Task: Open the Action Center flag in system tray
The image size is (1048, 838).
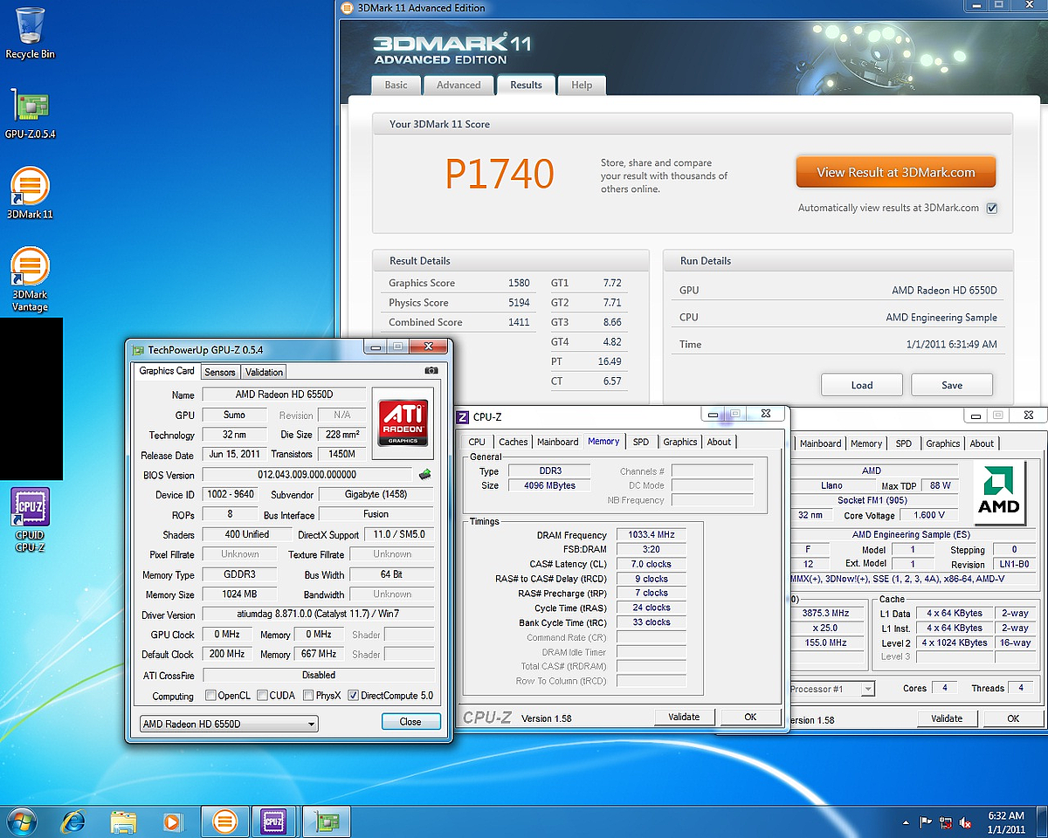Action: click(927, 822)
